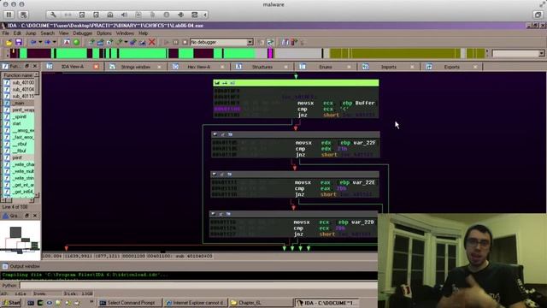547x308 pixels.
Task: Open the dropdown at right of navigation band
Action: [x=541, y=53]
